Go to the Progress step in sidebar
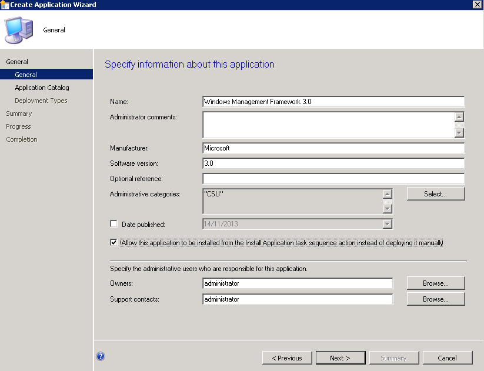This screenshot has width=484, height=371. pyautogui.click(x=18, y=126)
